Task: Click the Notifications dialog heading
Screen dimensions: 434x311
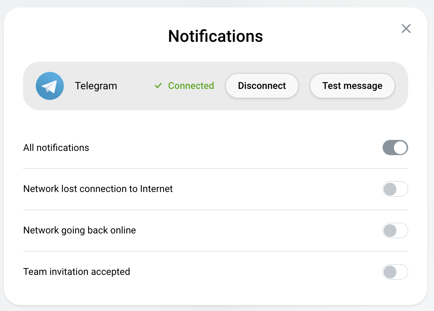Action: coord(216,36)
